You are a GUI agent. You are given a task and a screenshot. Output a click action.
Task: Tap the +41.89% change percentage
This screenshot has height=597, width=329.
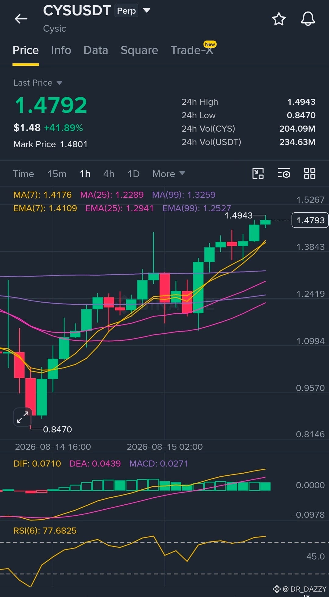point(63,128)
